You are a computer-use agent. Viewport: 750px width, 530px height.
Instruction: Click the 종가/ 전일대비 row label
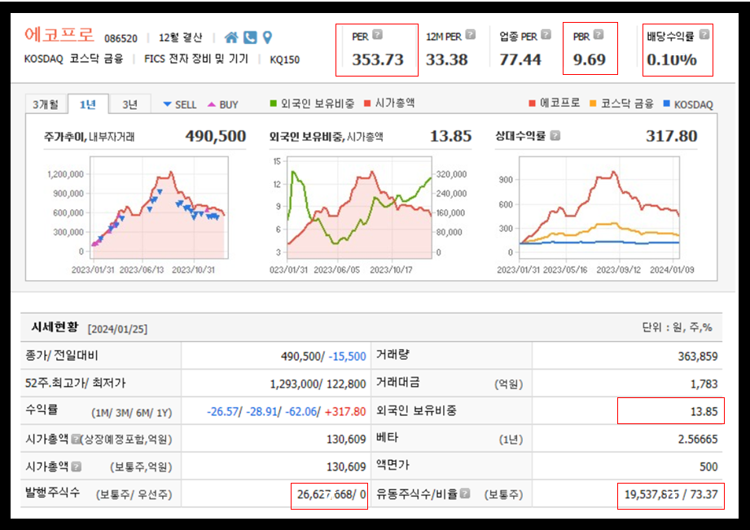[61, 356]
